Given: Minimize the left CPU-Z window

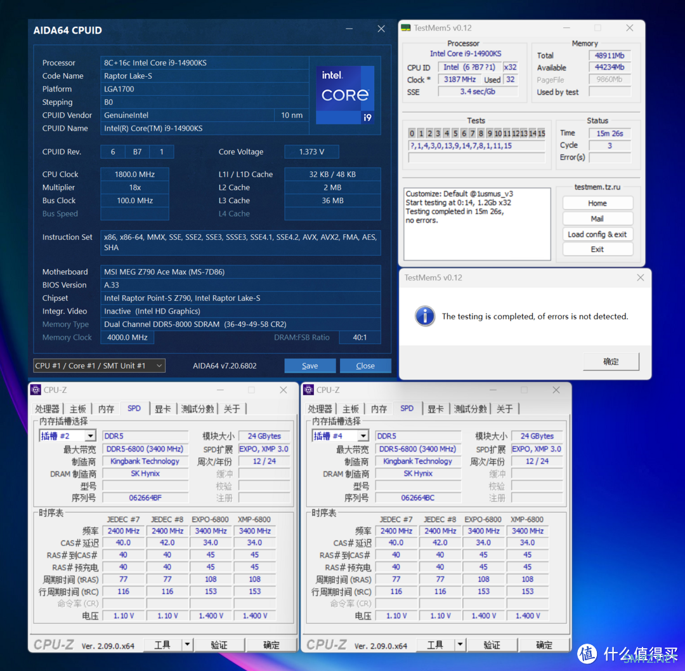Looking at the screenshot, I should tap(220, 390).
